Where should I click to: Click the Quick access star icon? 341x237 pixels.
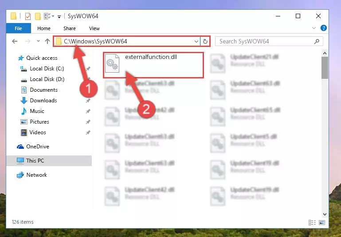point(21,58)
